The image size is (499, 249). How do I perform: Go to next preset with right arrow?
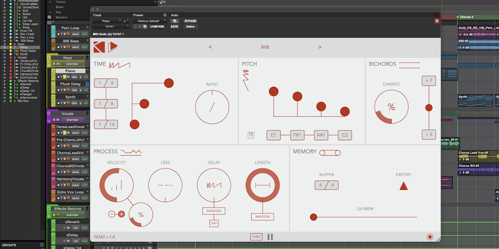(x=320, y=47)
